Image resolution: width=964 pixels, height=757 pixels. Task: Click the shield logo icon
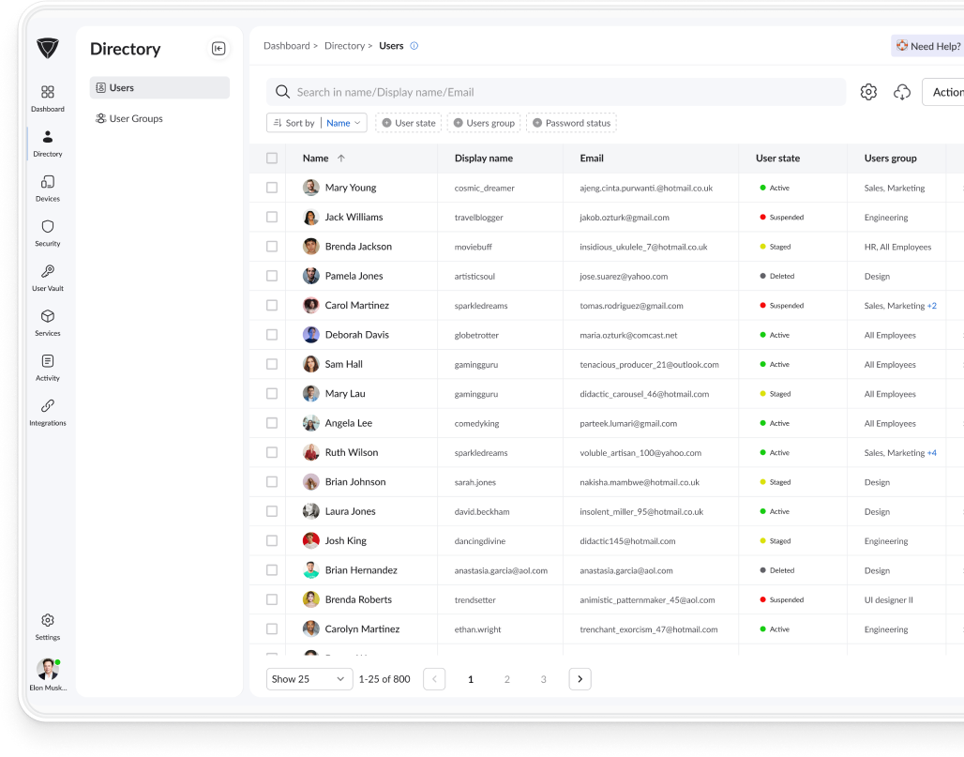click(x=47, y=48)
